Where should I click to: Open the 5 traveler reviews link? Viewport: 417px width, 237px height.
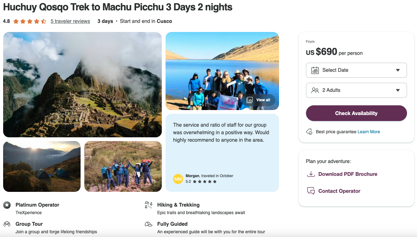pos(70,21)
